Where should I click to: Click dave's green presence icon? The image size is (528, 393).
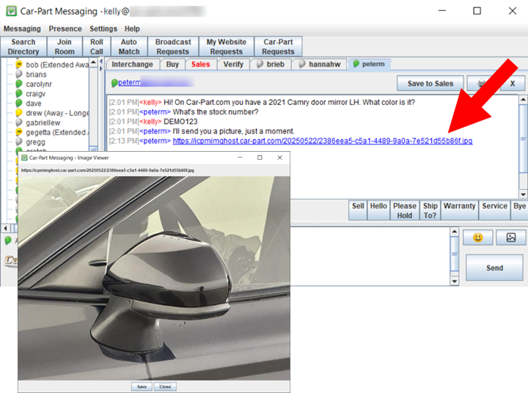coord(19,103)
